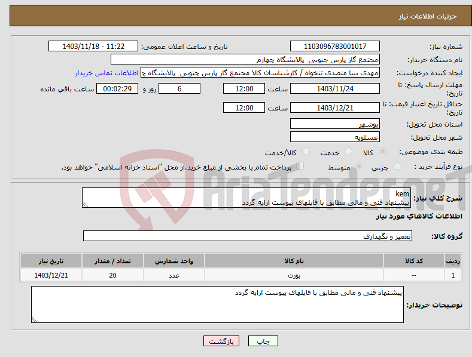Select the جزیی purchase type radio
The height and width of the screenshot is (357, 472).
point(397,166)
